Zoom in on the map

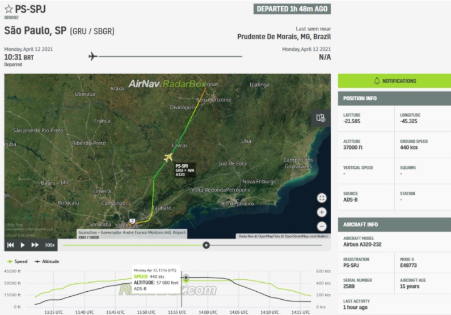322,212
